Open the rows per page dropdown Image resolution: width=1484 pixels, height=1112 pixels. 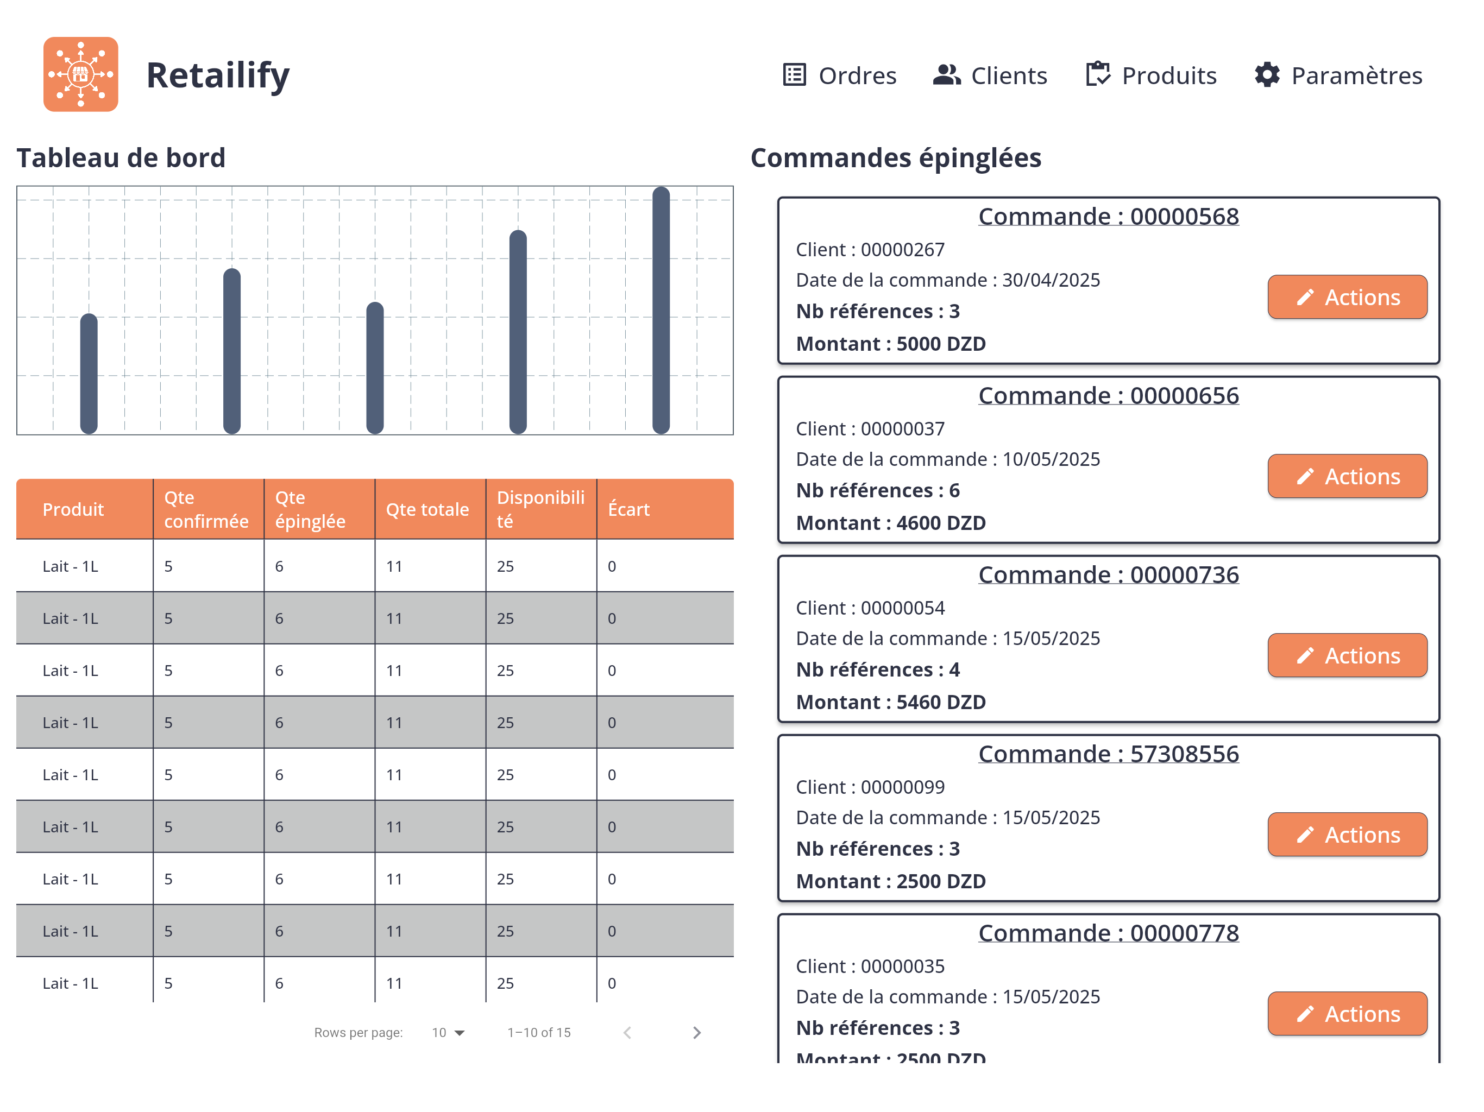(448, 1032)
